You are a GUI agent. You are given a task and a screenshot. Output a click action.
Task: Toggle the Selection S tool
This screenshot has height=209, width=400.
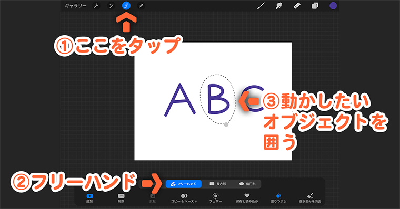(x=126, y=6)
